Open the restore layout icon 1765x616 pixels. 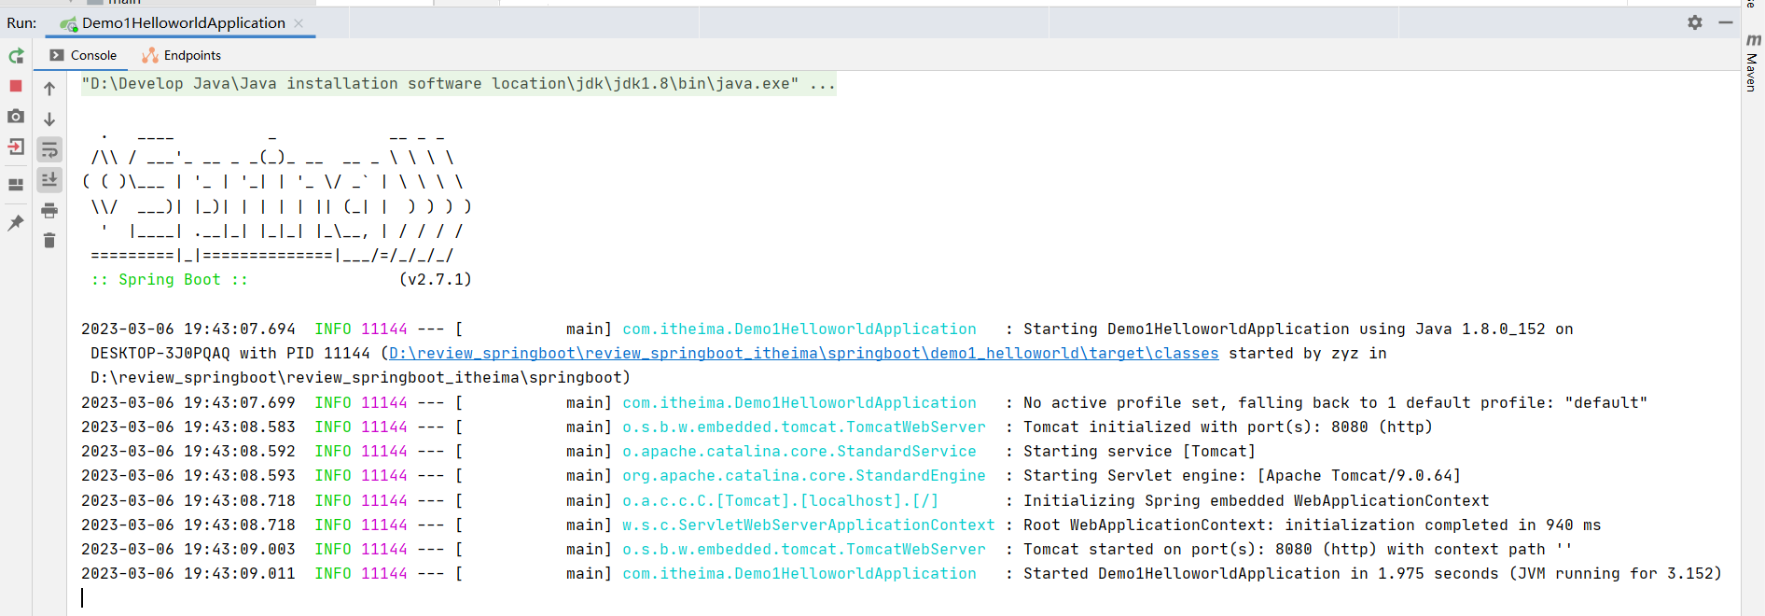16,185
